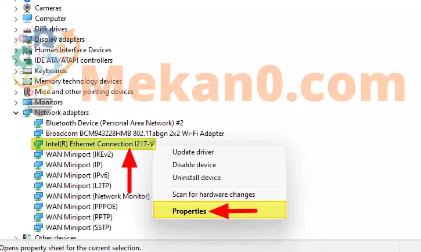421x252 pixels.
Task: Select Disable device from the context menu
Action: 194,165
